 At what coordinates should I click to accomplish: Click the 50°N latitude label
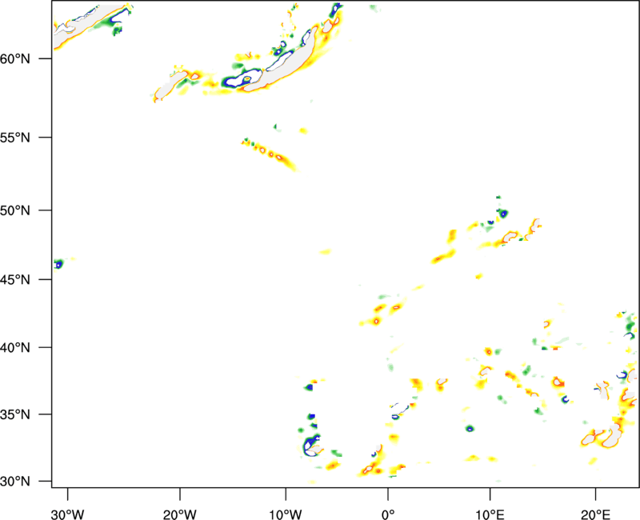point(15,210)
